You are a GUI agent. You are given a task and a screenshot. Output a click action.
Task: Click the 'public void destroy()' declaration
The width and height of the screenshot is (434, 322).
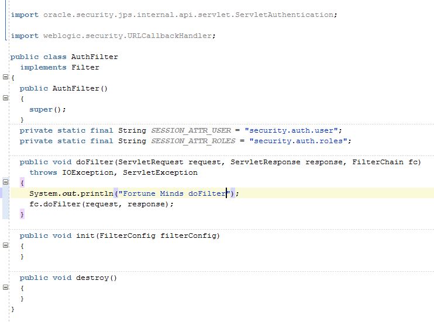point(68,278)
